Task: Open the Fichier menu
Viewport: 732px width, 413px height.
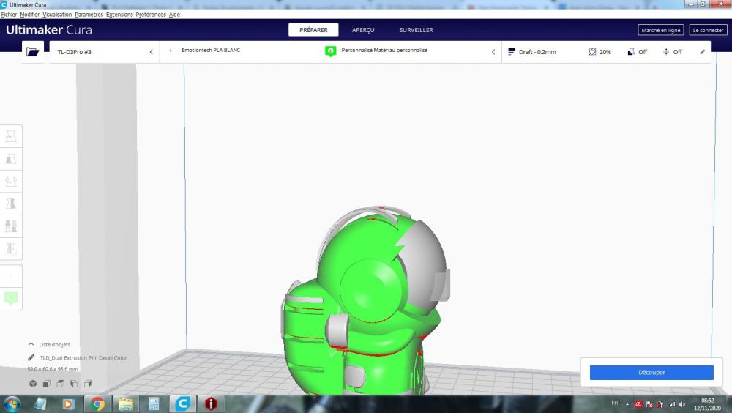Action: tap(9, 15)
